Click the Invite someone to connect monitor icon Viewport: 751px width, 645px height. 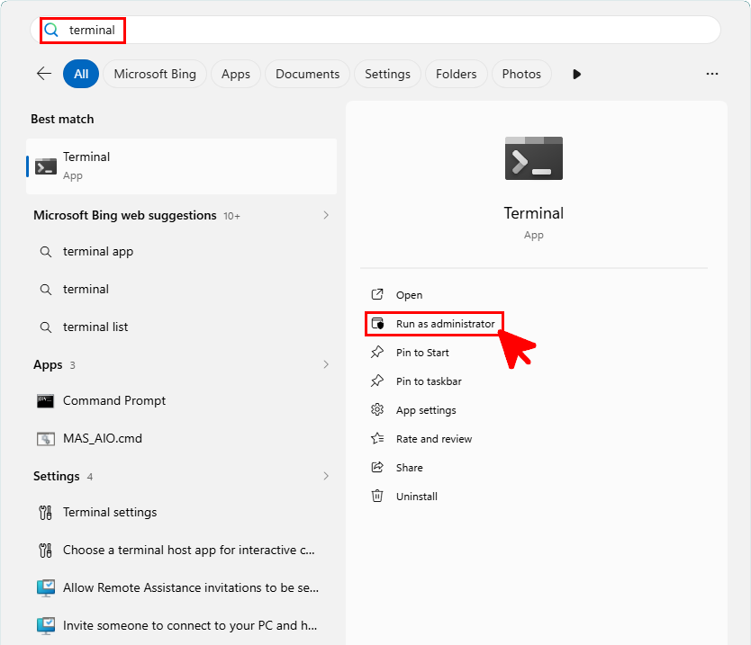46,626
